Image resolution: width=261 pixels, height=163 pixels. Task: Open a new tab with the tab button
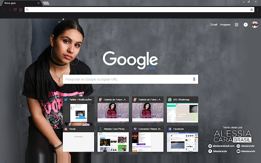pos(46,3)
